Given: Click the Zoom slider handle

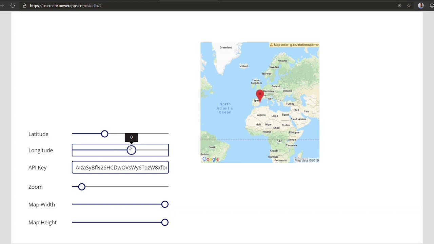Looking at the screenshot, I should (82, 187).
